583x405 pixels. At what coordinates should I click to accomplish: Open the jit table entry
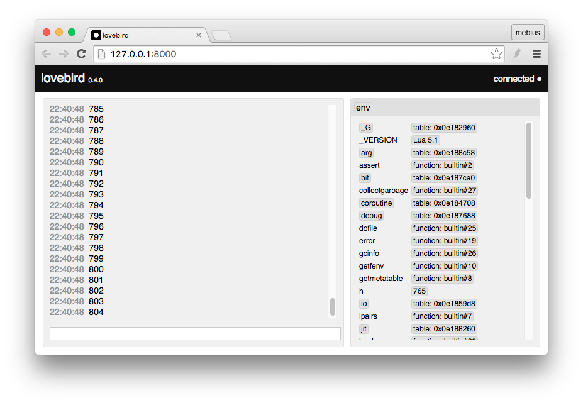pos(364,329)
